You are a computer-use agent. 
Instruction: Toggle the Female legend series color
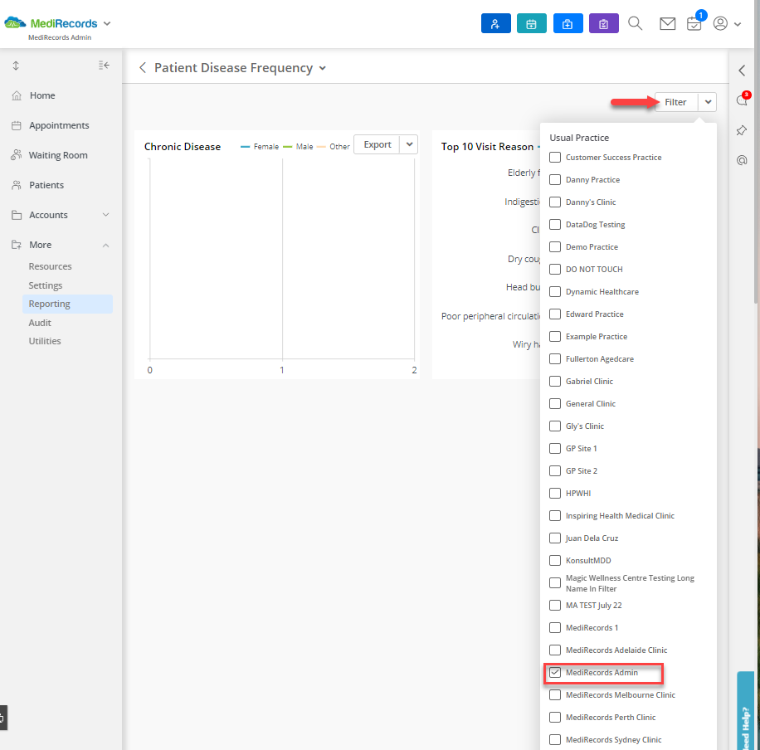[246, 147]
